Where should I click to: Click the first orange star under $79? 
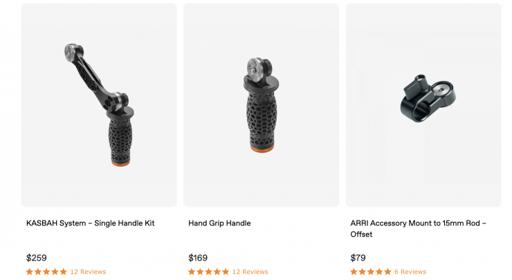pyautogui.click(x=354, y=272)
